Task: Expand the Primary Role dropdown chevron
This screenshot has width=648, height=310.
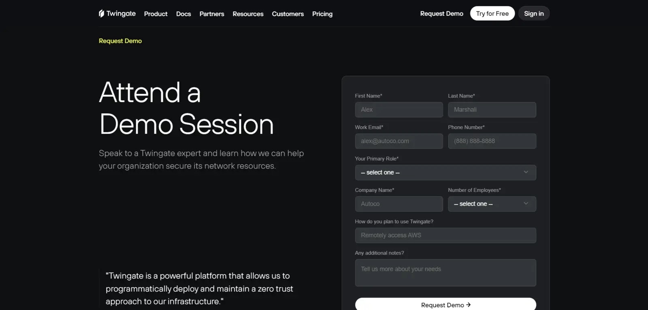Action: [526, 172]
